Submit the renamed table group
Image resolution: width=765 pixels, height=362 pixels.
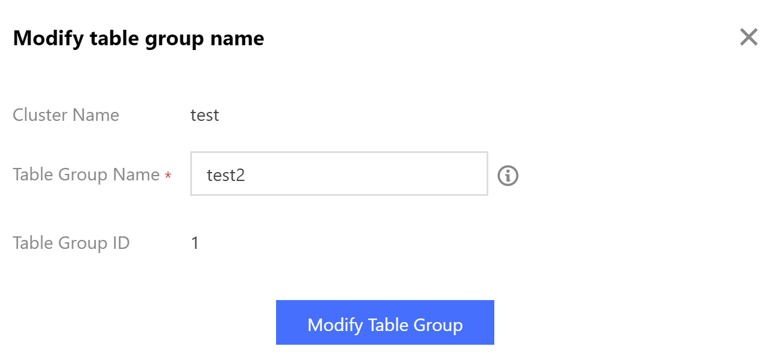385,323
